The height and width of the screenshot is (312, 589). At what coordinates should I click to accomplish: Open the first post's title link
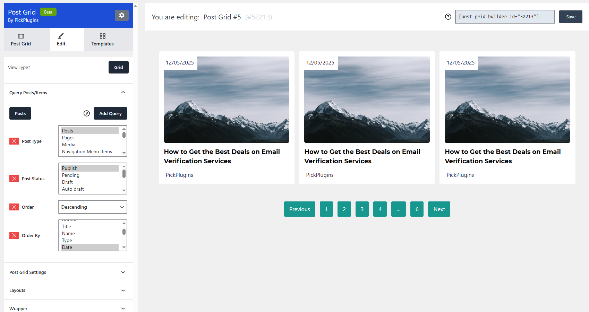pyautogui.click(x=222, y=156)
